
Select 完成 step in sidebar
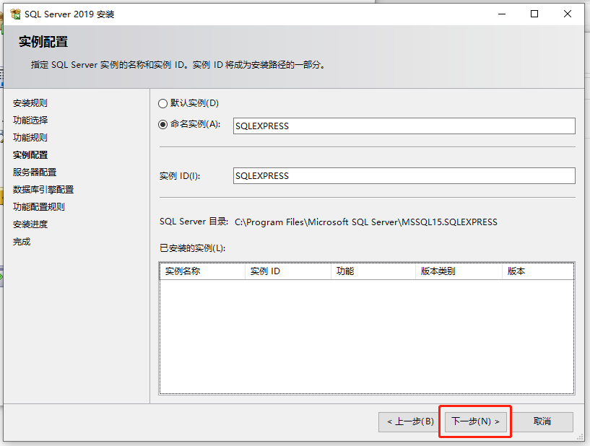pos(22,242)
